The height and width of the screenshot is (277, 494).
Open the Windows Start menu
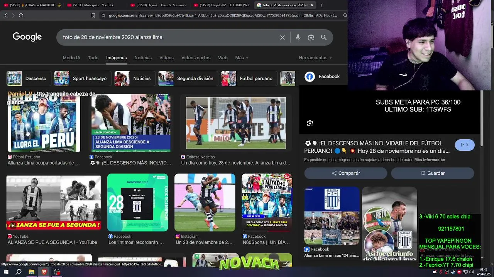coord(6,272)
